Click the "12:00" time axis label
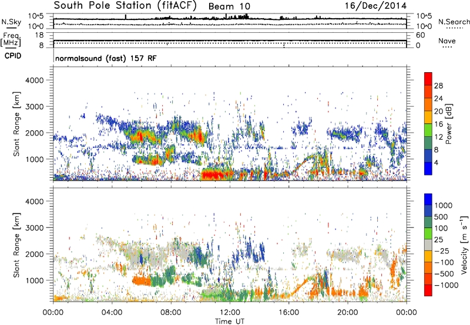 (x=230, y=313)
